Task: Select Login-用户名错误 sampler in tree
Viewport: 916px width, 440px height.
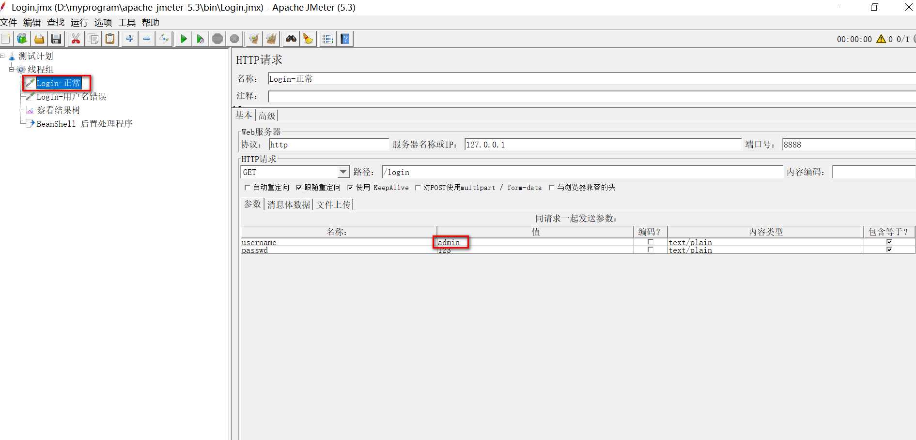Action: pos(71,97)
